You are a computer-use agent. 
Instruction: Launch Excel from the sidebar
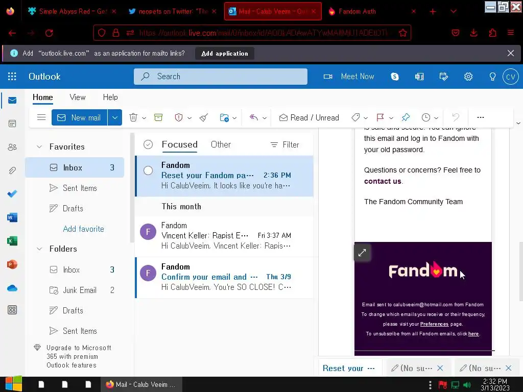click(x=12, y=241)
